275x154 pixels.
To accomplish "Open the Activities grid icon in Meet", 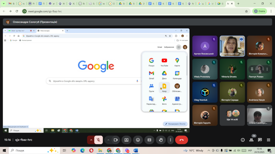I will (268, 140).
